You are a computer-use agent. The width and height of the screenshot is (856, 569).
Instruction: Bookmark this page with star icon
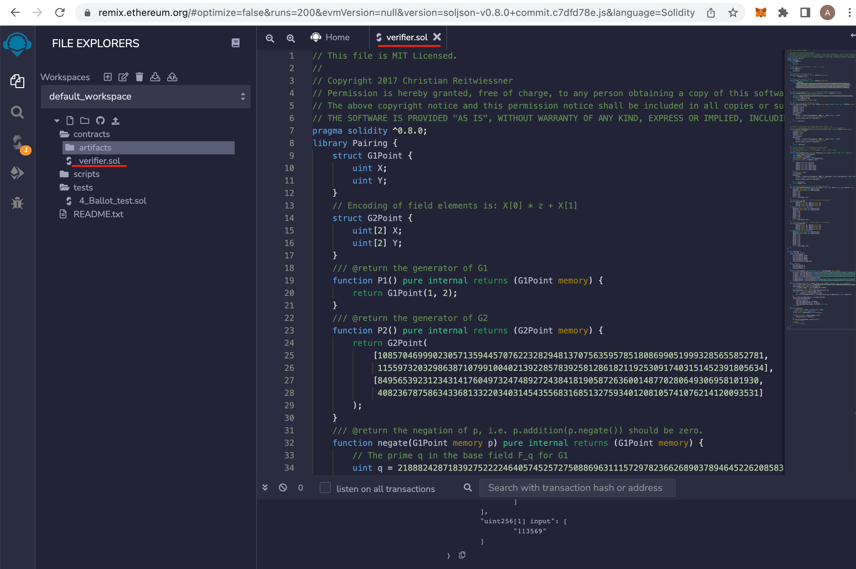[733, 13]
